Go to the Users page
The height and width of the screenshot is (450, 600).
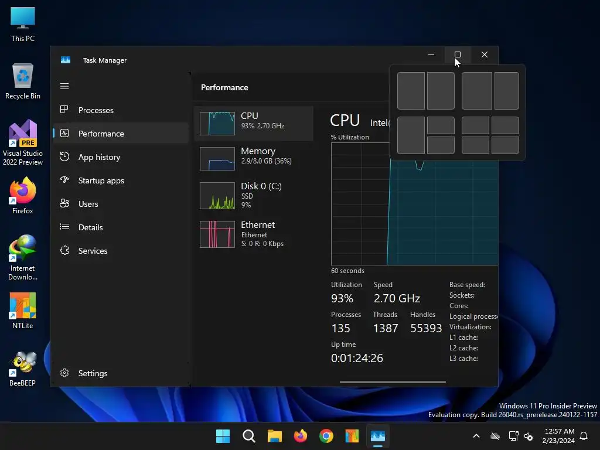(x=121, y=203)
